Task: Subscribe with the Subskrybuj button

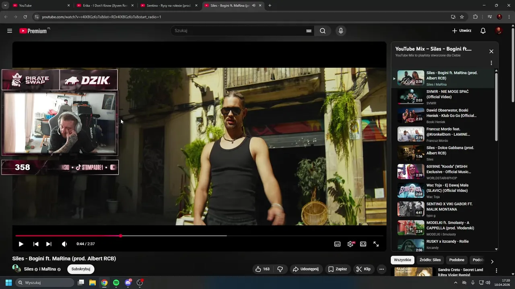Action: pos(80,269)
